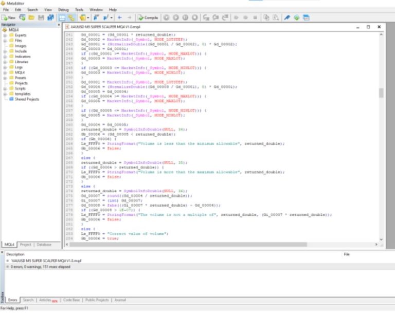Click the New file toolbar button
The height and width of the screenshot is (313, 395).
[9, 17]
